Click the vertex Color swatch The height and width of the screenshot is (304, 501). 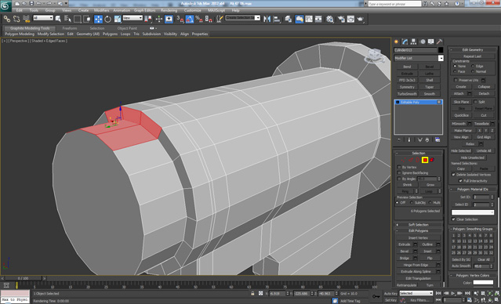[483, 282]
